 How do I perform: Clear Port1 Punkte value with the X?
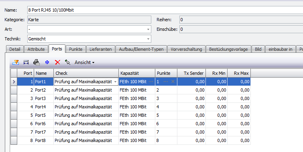tap(173, 82)
